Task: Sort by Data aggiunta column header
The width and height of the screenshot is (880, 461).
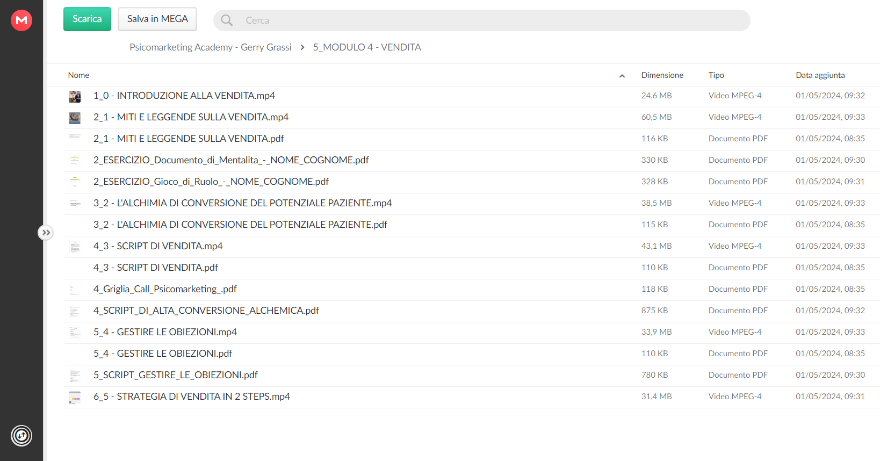Action: click(820, 75)
